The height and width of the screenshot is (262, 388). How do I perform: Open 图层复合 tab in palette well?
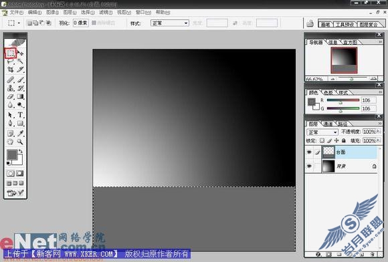pos(368,25)
